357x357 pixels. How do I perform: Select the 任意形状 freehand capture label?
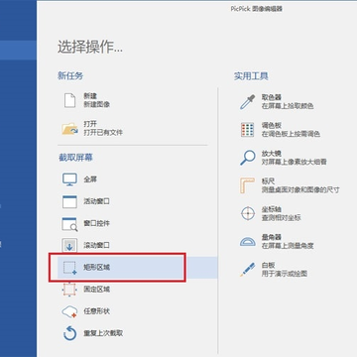click(96, 311)
